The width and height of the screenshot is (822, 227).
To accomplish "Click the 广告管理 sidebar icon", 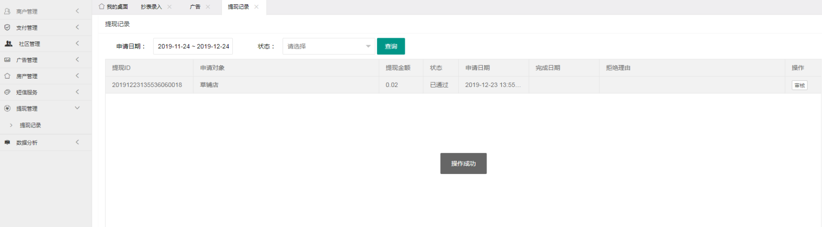I will 7,60.
